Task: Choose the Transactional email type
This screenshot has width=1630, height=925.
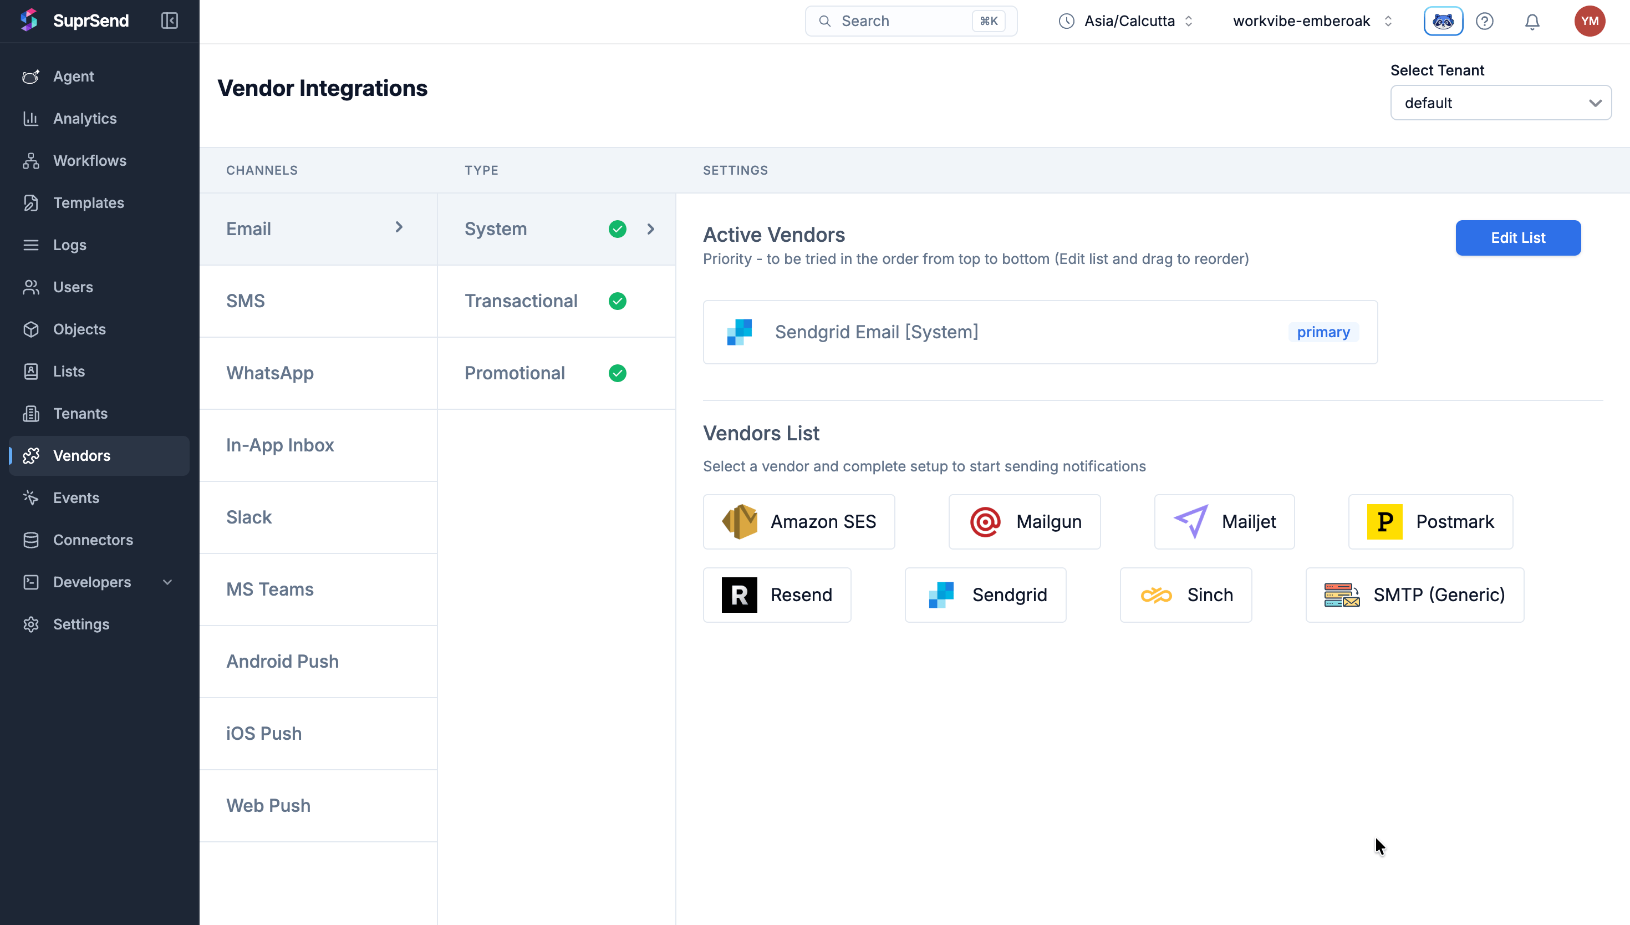Action: tap(556, 301)
